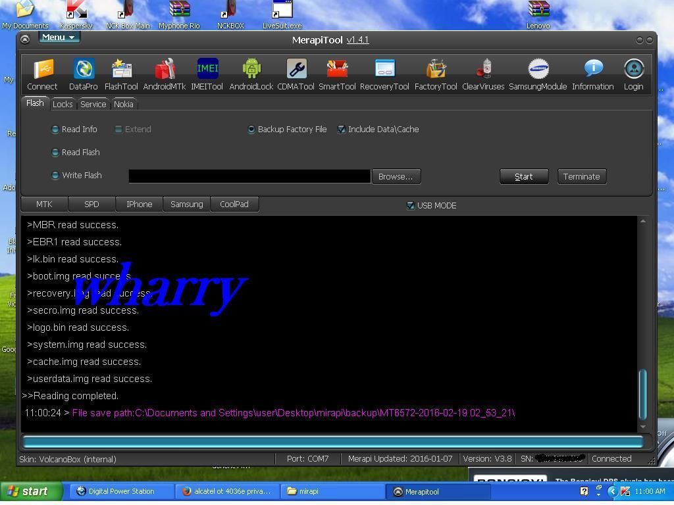Open the LiveSuit.exe desktop shortcut
Image resolution: width=674 pixels, height=505 pixels.
pos(282,14)
